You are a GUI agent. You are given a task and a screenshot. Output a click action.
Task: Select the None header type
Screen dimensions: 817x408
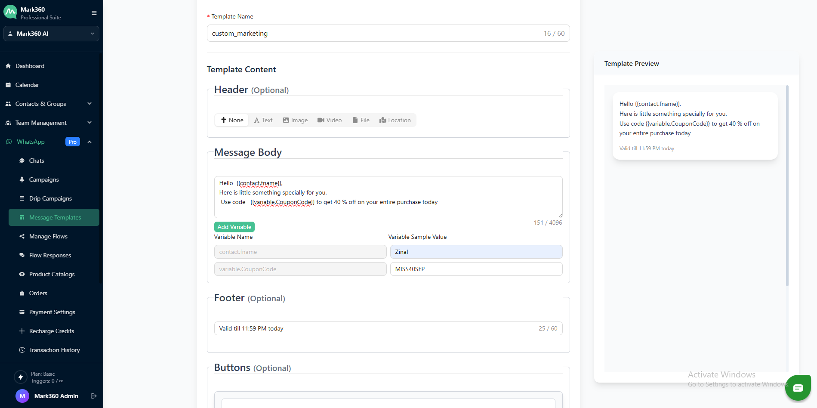pos(232,120)
